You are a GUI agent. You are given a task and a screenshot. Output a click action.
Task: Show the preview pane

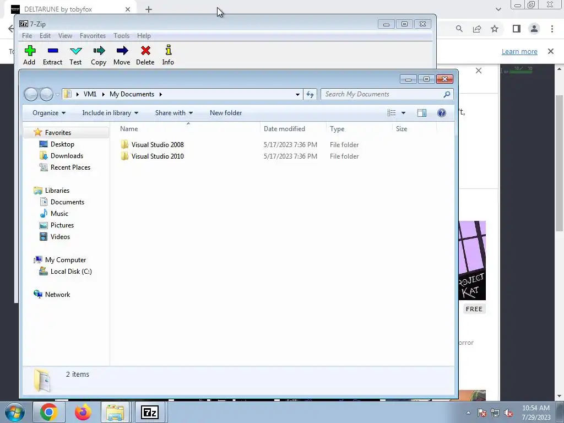coord(421,113)
